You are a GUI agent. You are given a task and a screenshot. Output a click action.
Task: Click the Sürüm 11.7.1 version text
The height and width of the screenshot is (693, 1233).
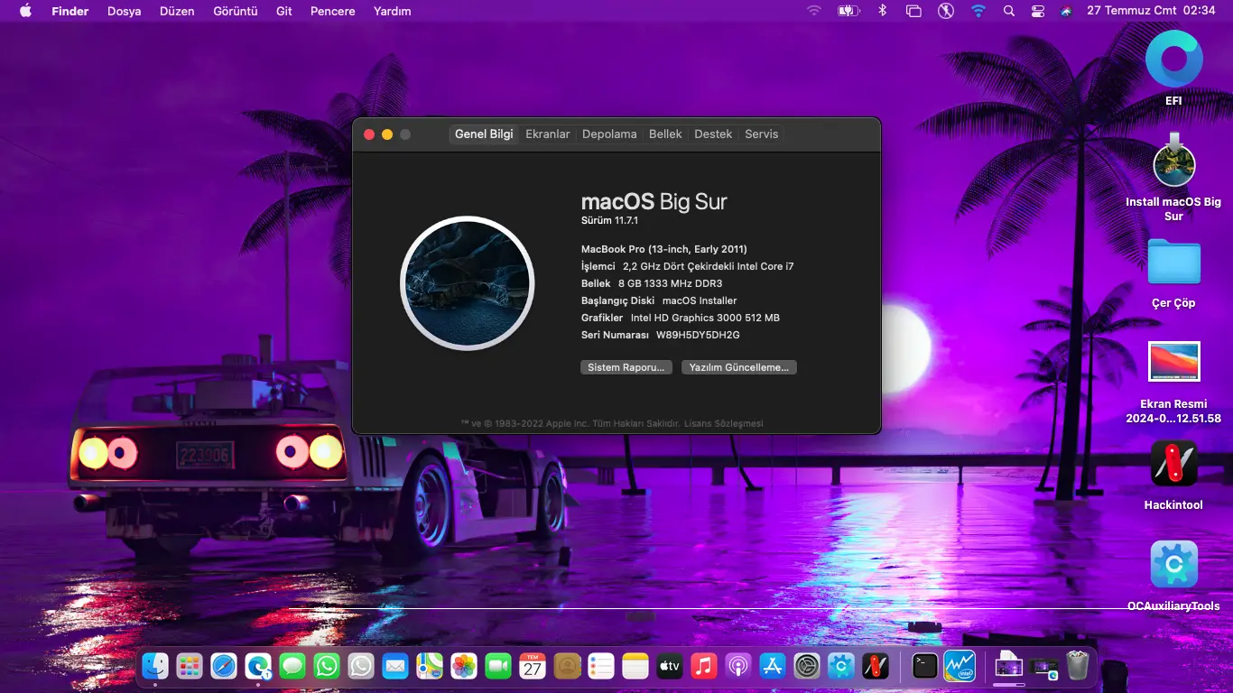tap(610, 220)
